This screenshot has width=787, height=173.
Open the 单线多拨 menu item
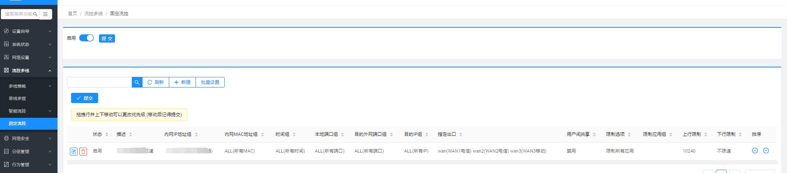[17, 99]
